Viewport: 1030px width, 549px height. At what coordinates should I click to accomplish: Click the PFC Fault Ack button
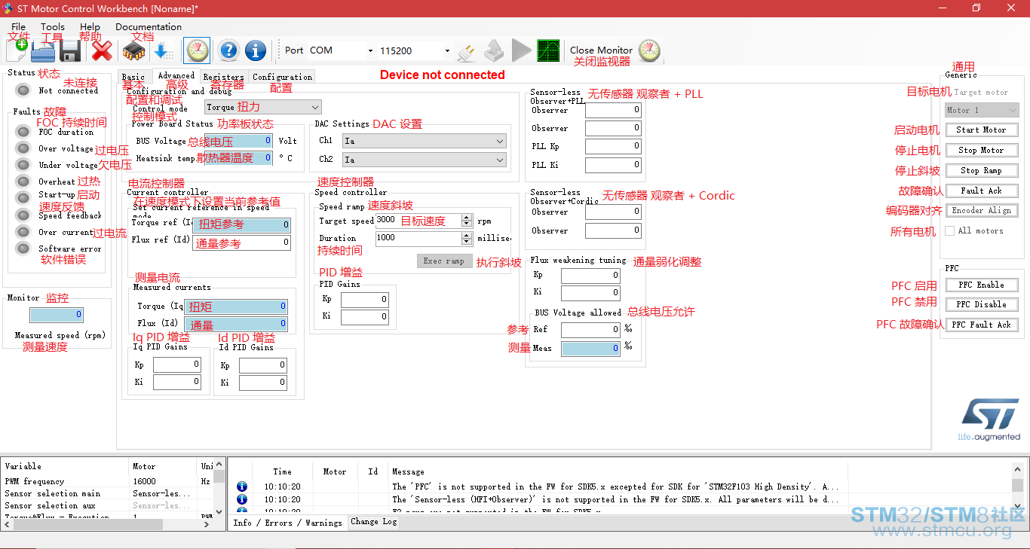[981, 325]
